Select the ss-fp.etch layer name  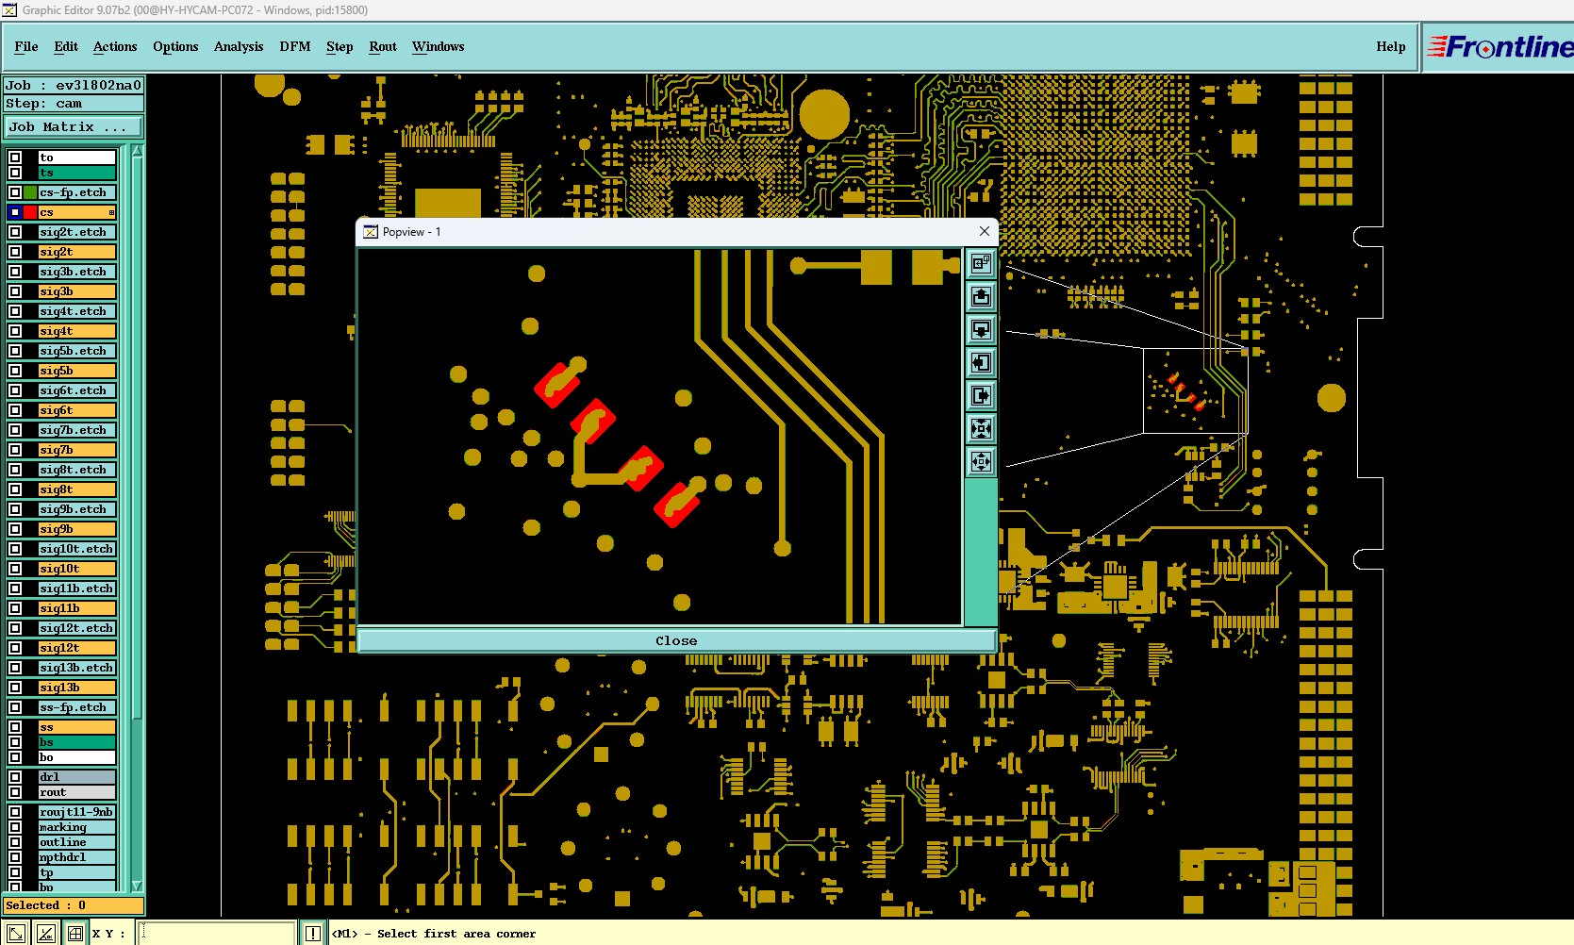click(77, 707)
